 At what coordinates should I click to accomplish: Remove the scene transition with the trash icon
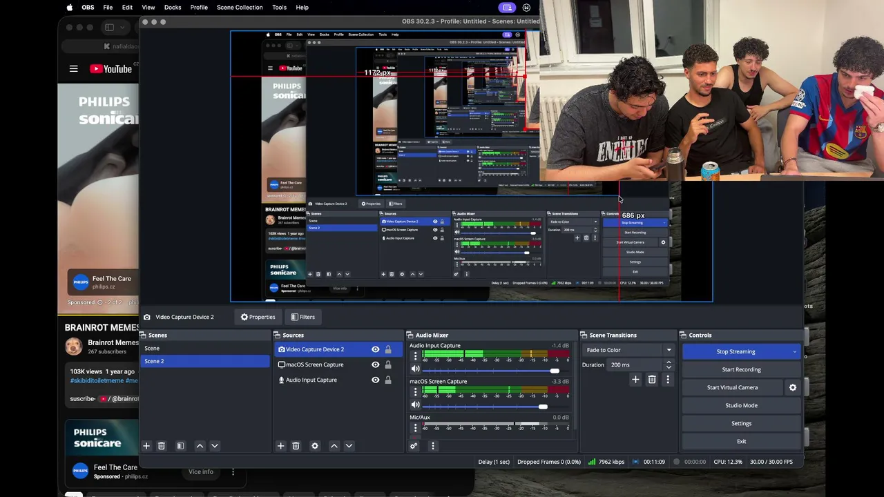[x=652, y=380]
